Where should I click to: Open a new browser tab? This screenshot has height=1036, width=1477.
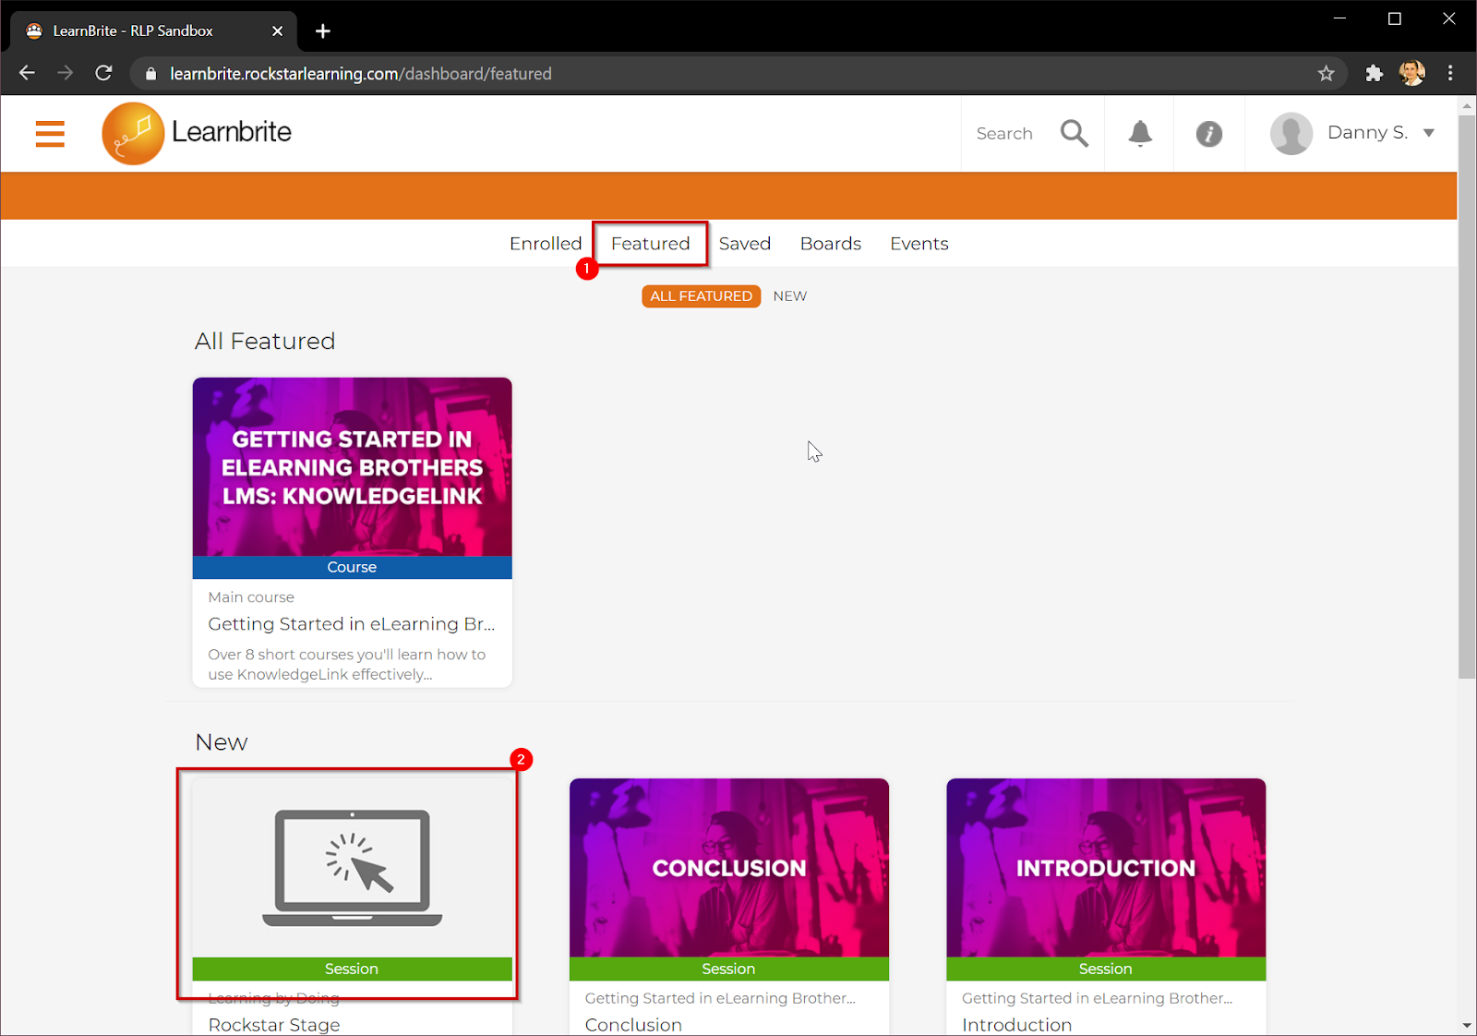click(322, 31)
